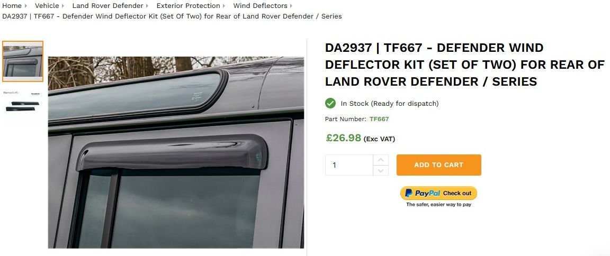Decrease quantity with the down arrow
Screen dimensions: 610x256
pyautogui.click(x=381, y=170)
